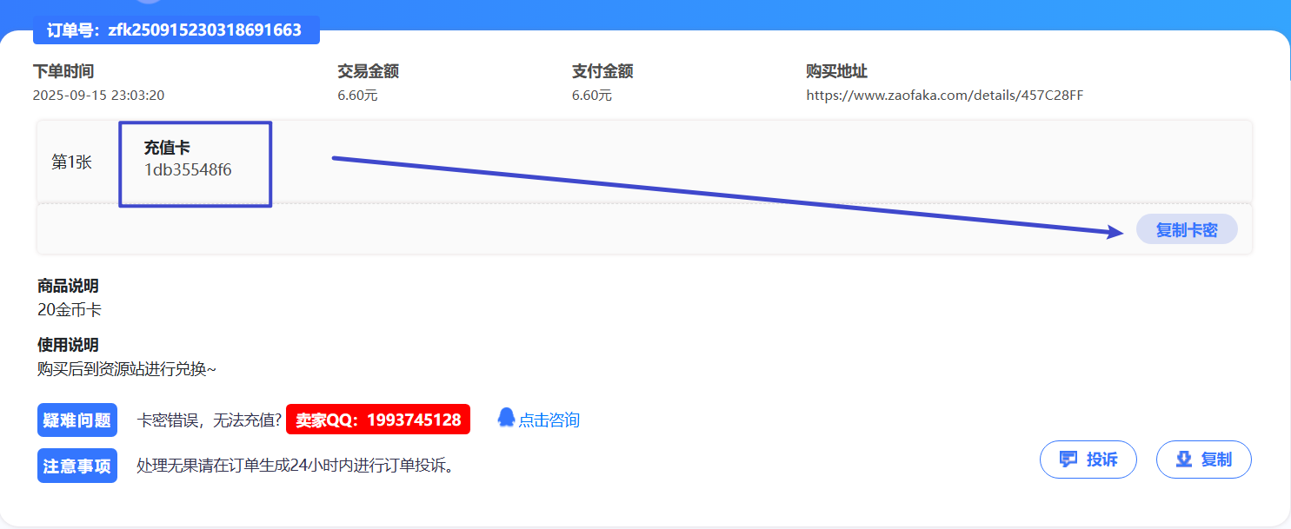Open the zaofaka.com purchase address URL
1291x529 pixels.
pyautogui.click(x=944, y=96)
